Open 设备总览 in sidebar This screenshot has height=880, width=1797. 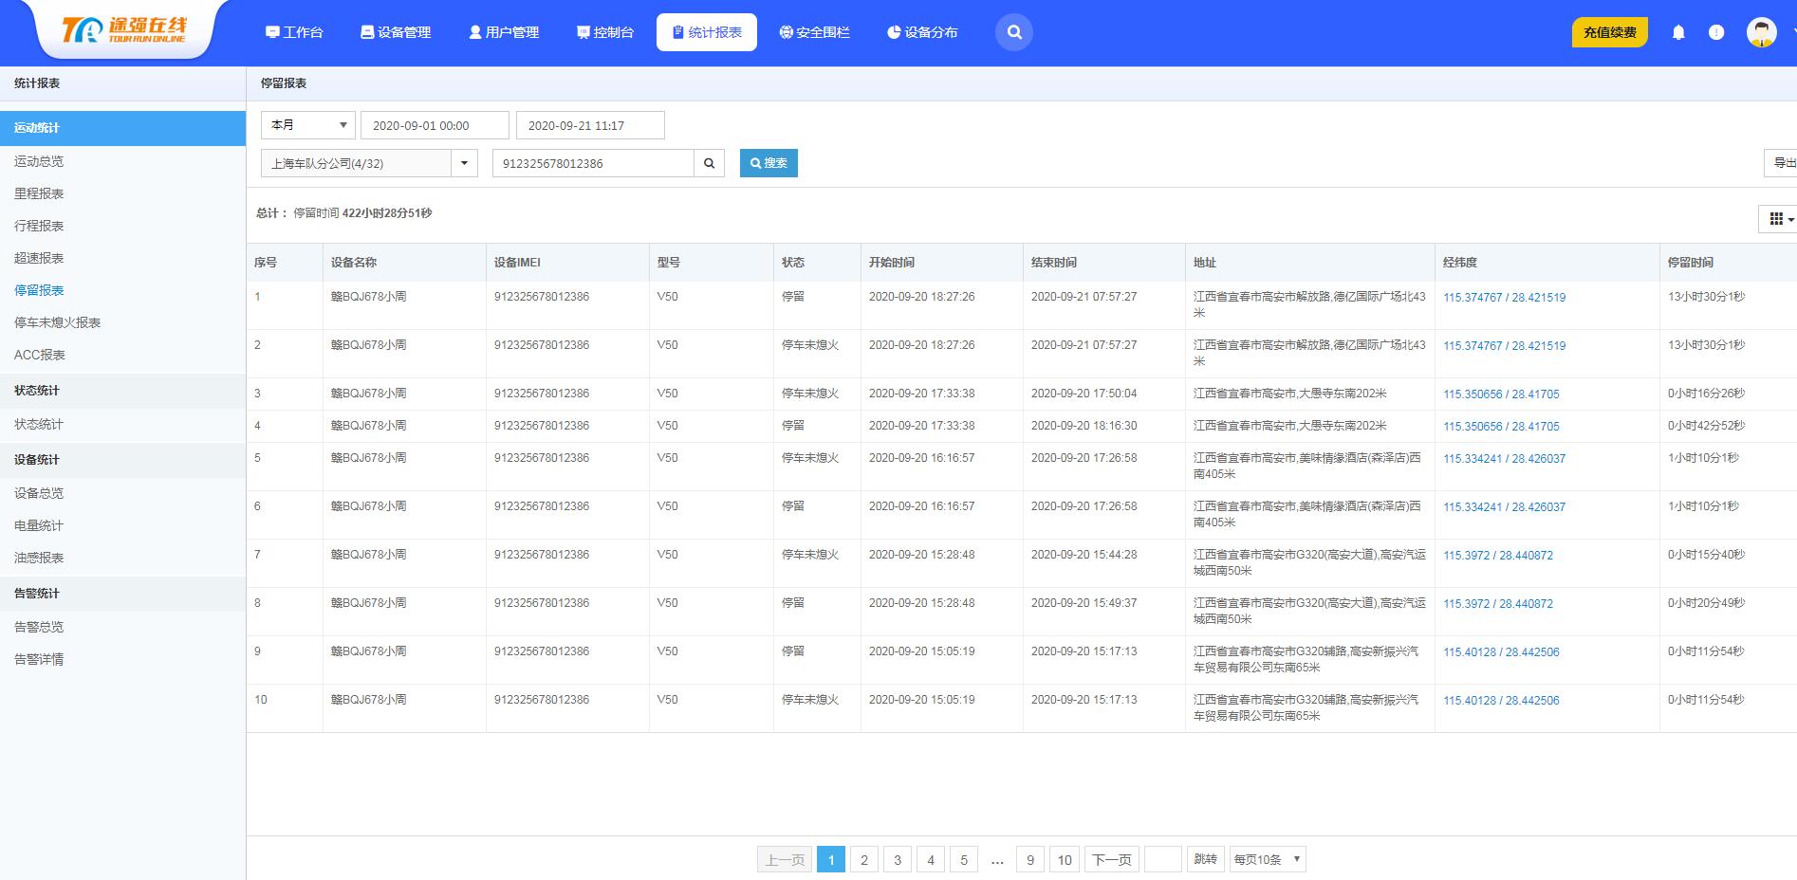click(x=39, y=493)
